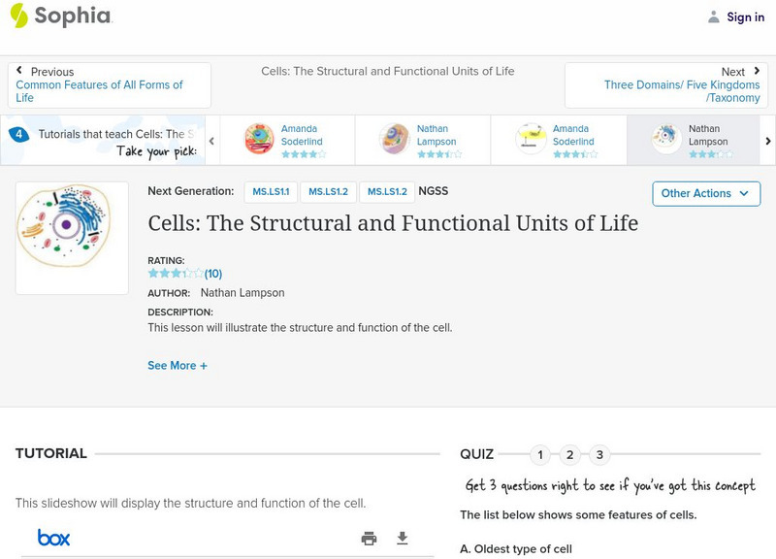Click the Sophia logo icon
Viewport: 776px width, 559px height.
(x=19, y=16)
